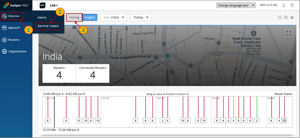300x138 pixels.
Task: Select the Routers sidebar icon
Action: pyautogui.click(x=4, y=40)
